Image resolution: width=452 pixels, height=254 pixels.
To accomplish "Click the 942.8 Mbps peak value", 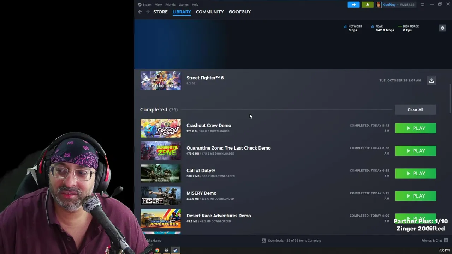I will (385, 30).
